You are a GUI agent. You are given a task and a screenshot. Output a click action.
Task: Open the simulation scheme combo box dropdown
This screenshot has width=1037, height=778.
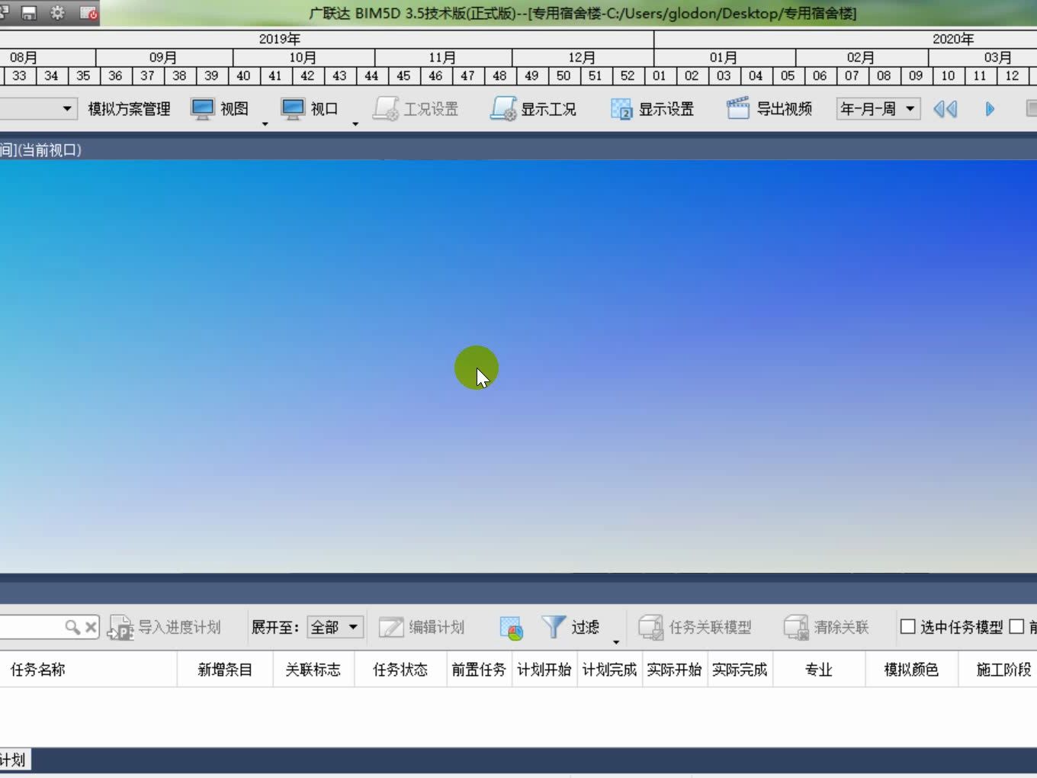pos(67,109)
